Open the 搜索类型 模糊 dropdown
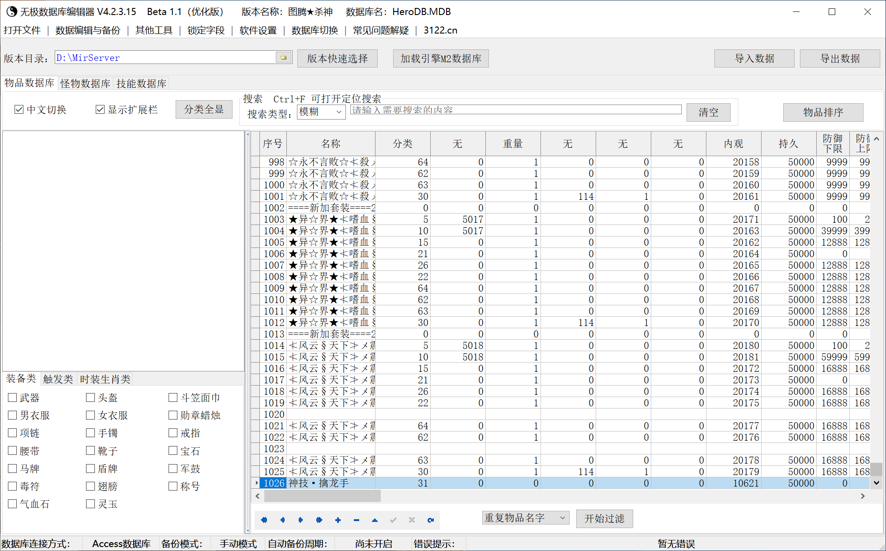Viewport: 886px width, 551px height. click(321, 112)
